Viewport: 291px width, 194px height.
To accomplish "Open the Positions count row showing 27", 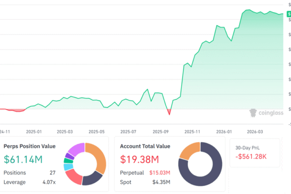I will point(30,173).
